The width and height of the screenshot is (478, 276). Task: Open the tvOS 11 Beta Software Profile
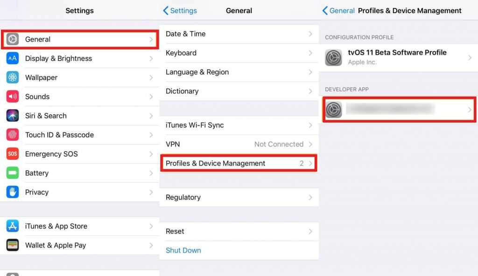[398, 57]
